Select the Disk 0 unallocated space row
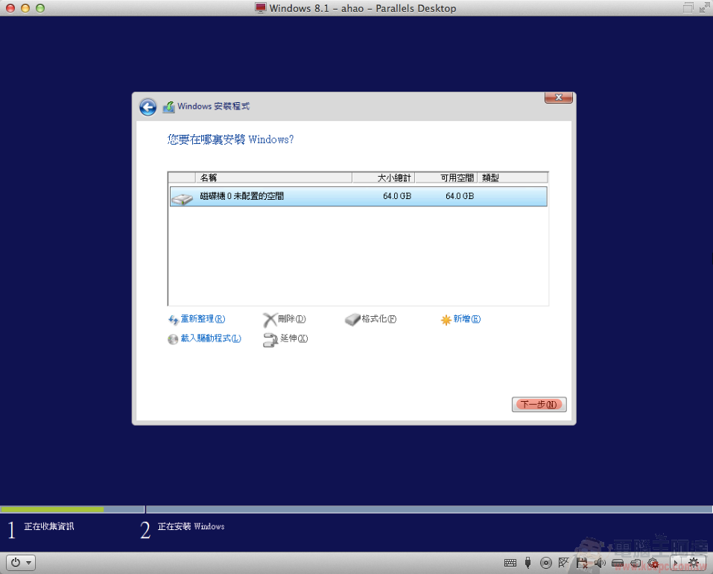This screenshot has width=713, height=574. (358, 197)
